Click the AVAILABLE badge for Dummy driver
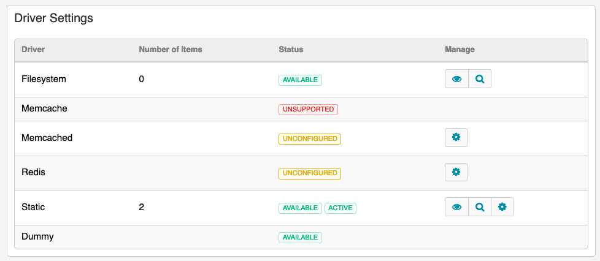Image resolution: width=600 pixels, height=261 pixels. pos(301,238)
